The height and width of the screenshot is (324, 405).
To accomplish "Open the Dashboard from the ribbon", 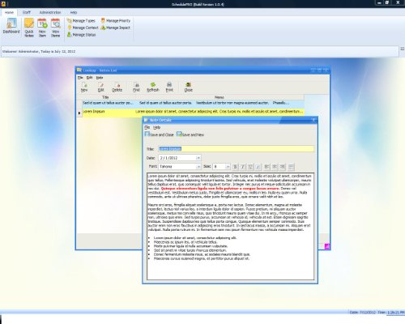I will point(11,26).
